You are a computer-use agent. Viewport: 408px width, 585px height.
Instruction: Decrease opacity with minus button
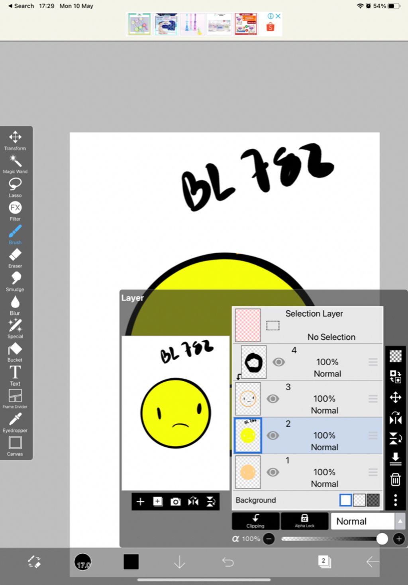[x=269, y=539]
